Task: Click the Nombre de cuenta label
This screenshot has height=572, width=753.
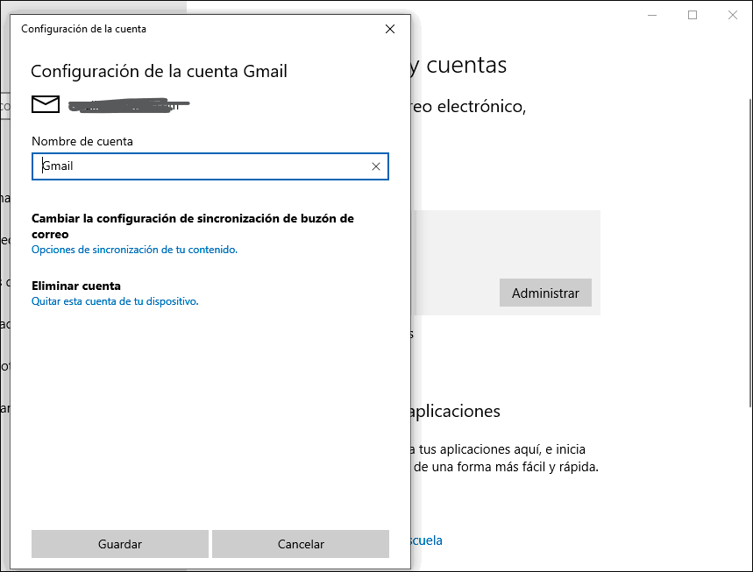Action: click(82, 141)
